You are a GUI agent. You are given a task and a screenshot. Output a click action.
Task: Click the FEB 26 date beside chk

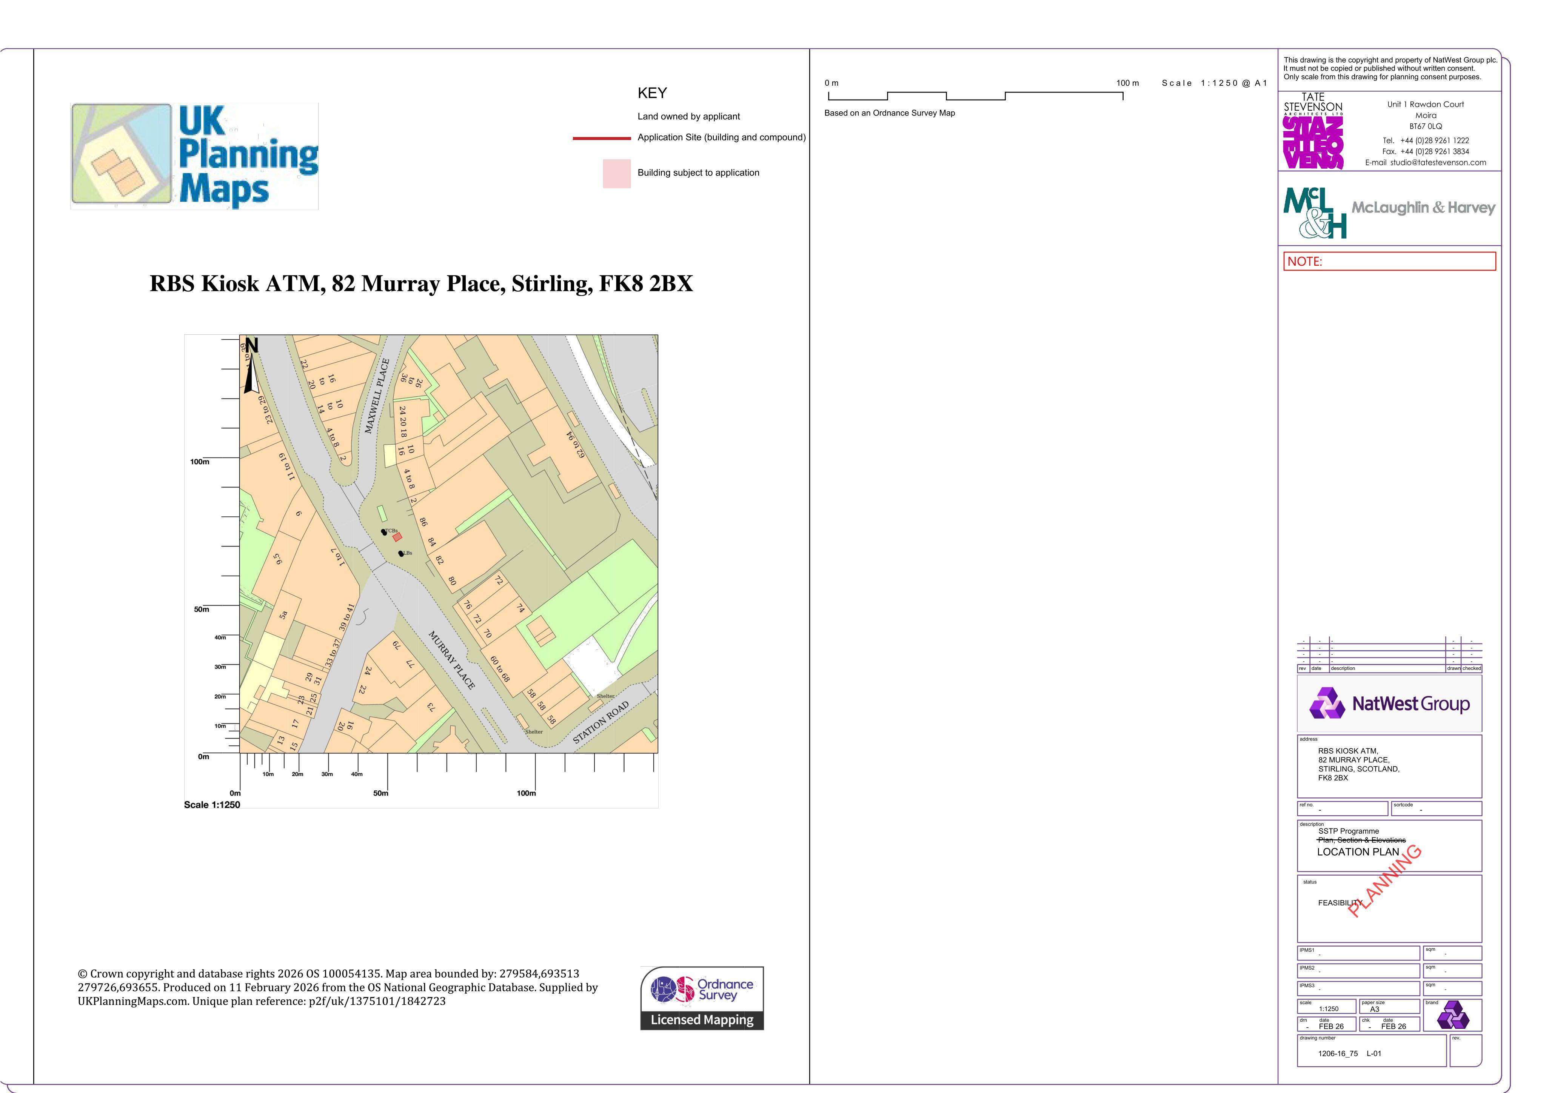click(1393, 1026)
